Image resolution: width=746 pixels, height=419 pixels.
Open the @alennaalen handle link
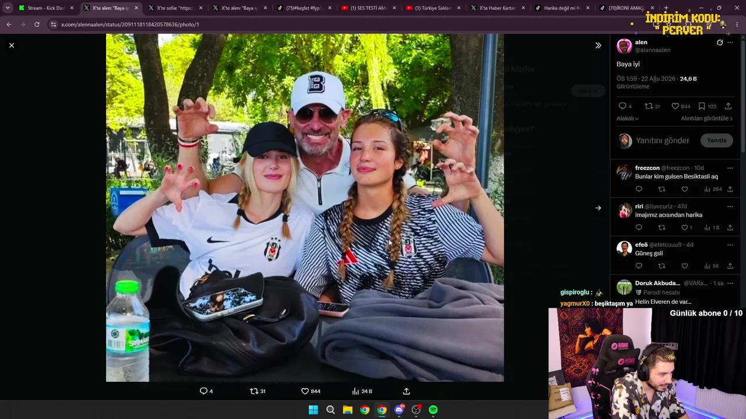(x=653, y=50)
